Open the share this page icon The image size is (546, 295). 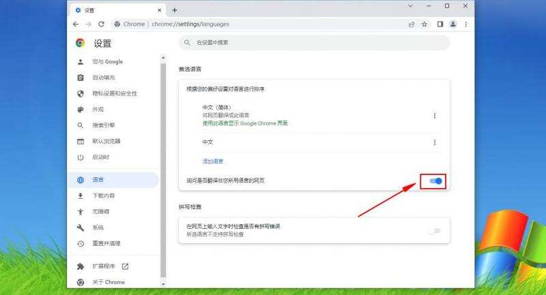pyautogui.click(x=412, y=24)
